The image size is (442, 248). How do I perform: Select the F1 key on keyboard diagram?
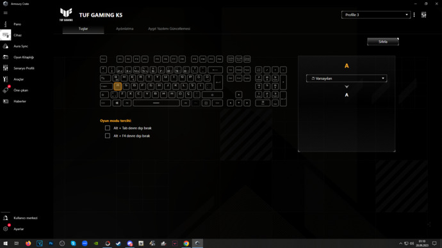tap(120, 59)
